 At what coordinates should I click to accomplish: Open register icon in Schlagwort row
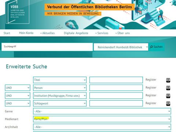pos(168,103)
